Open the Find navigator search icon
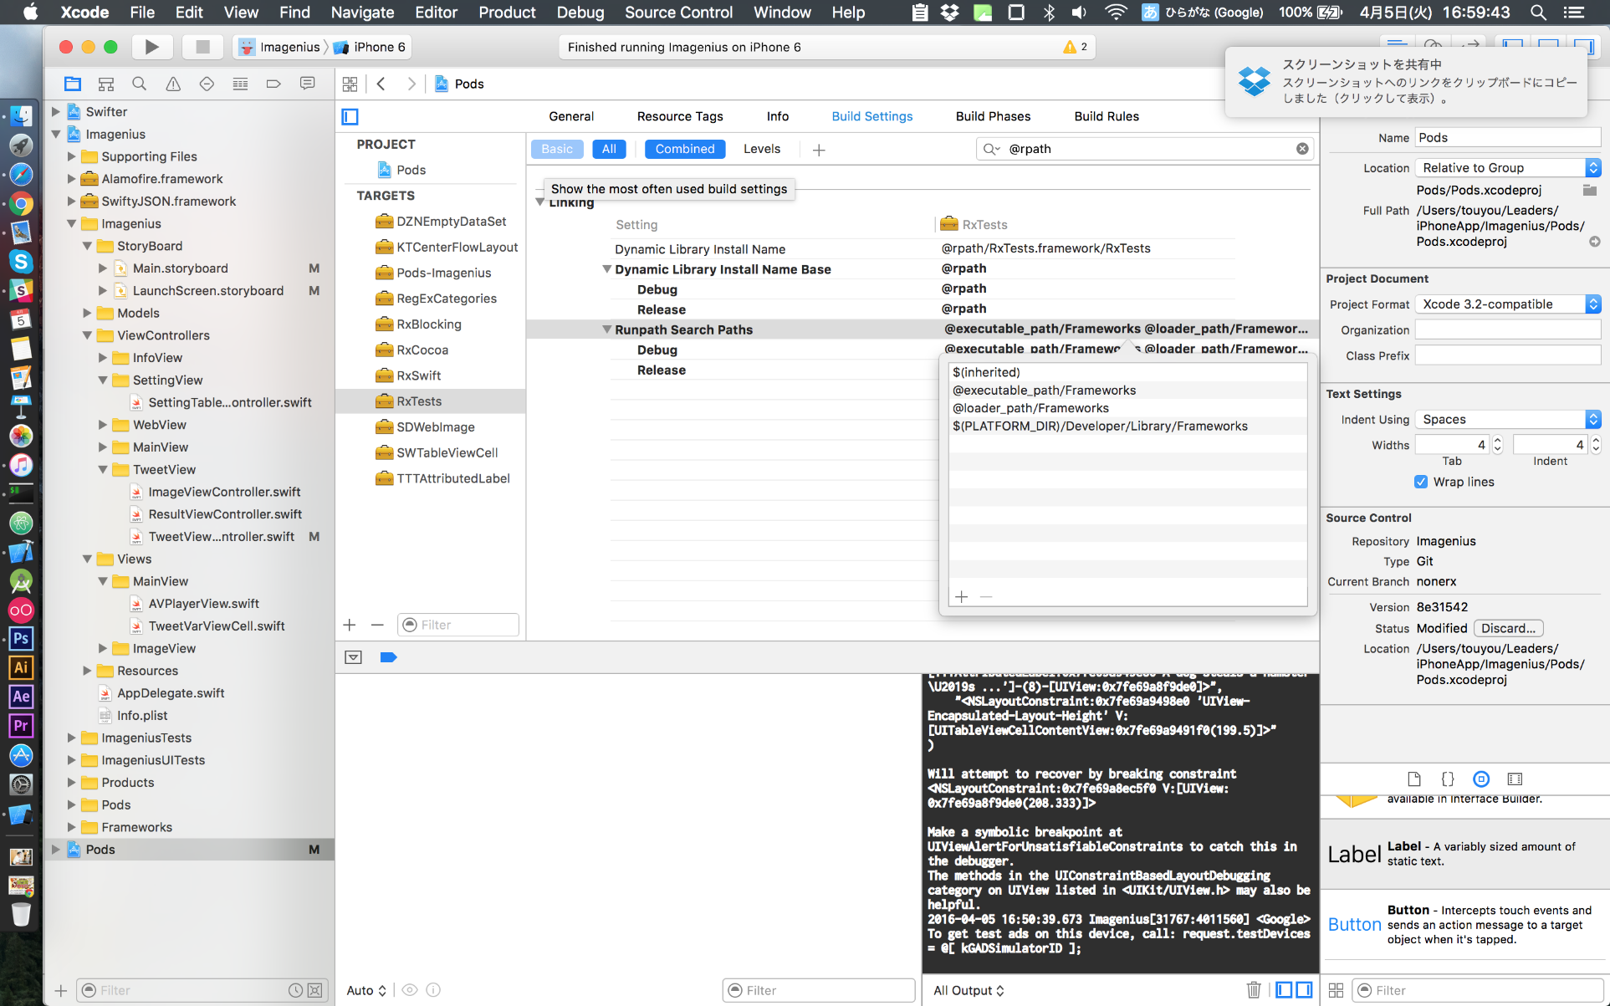1610x1006 pixels. point(139,84)
